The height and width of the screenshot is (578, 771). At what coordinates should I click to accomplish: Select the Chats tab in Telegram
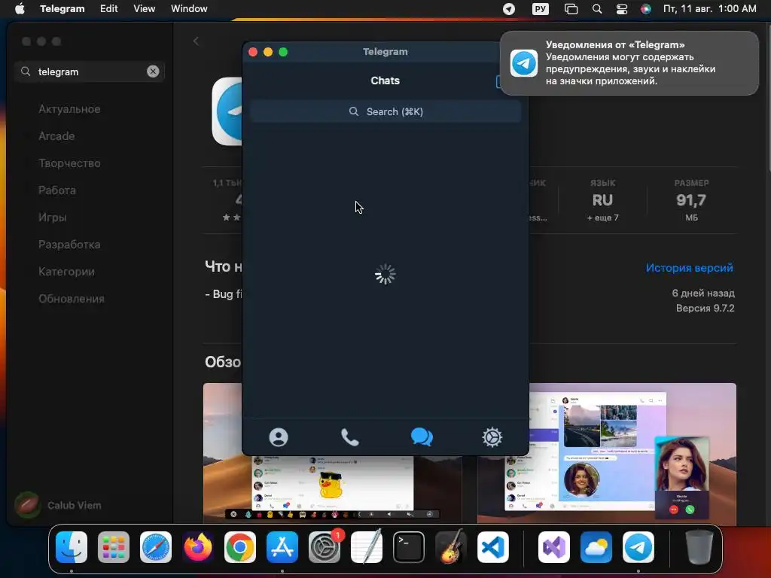tap(422, 437)
